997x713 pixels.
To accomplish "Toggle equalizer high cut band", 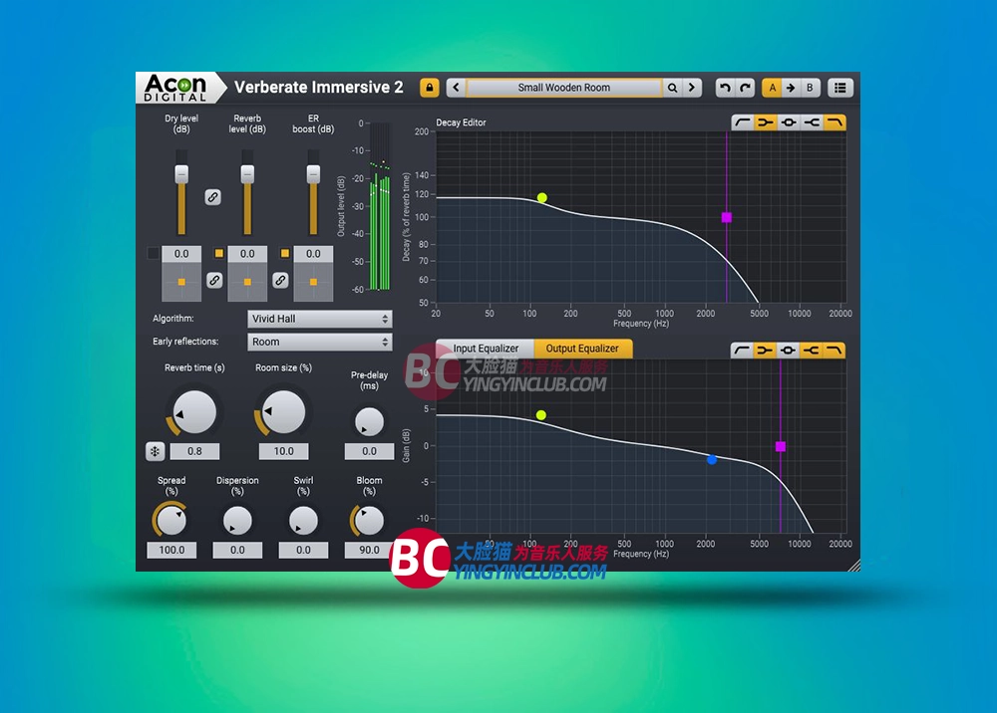I will coord(834,350).
